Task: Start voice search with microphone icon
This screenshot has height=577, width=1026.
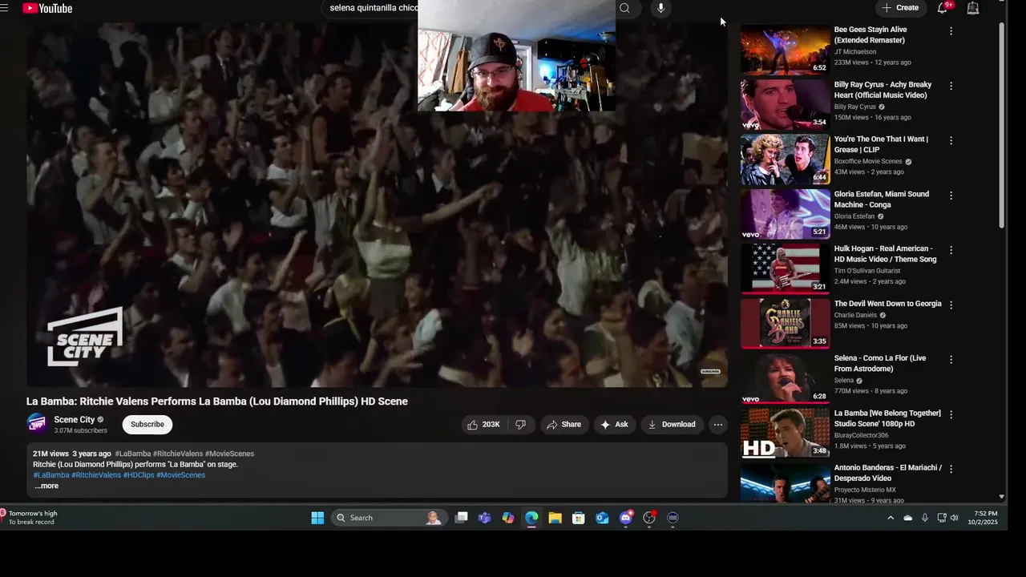Action: [x=660, y=8]
